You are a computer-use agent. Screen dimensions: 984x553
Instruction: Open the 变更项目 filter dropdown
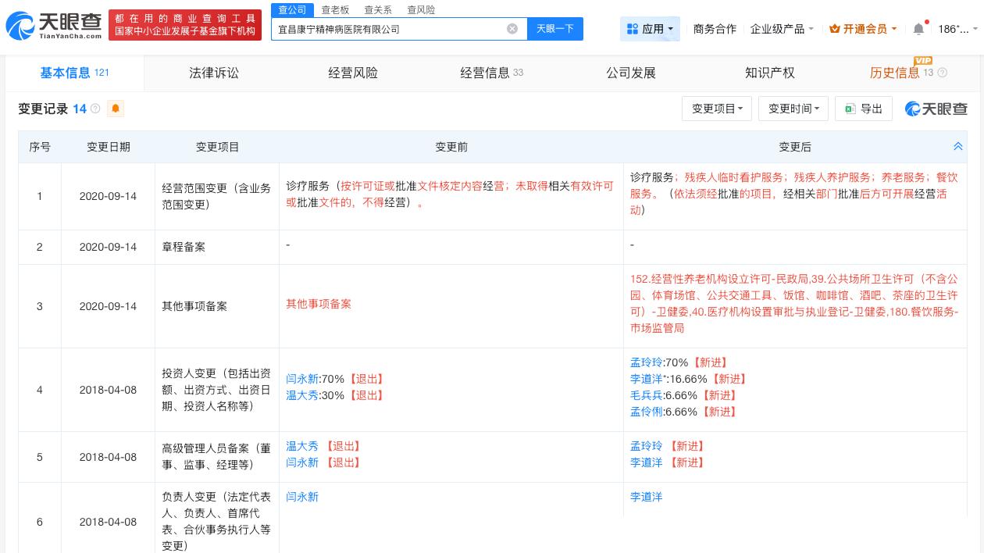716,109
